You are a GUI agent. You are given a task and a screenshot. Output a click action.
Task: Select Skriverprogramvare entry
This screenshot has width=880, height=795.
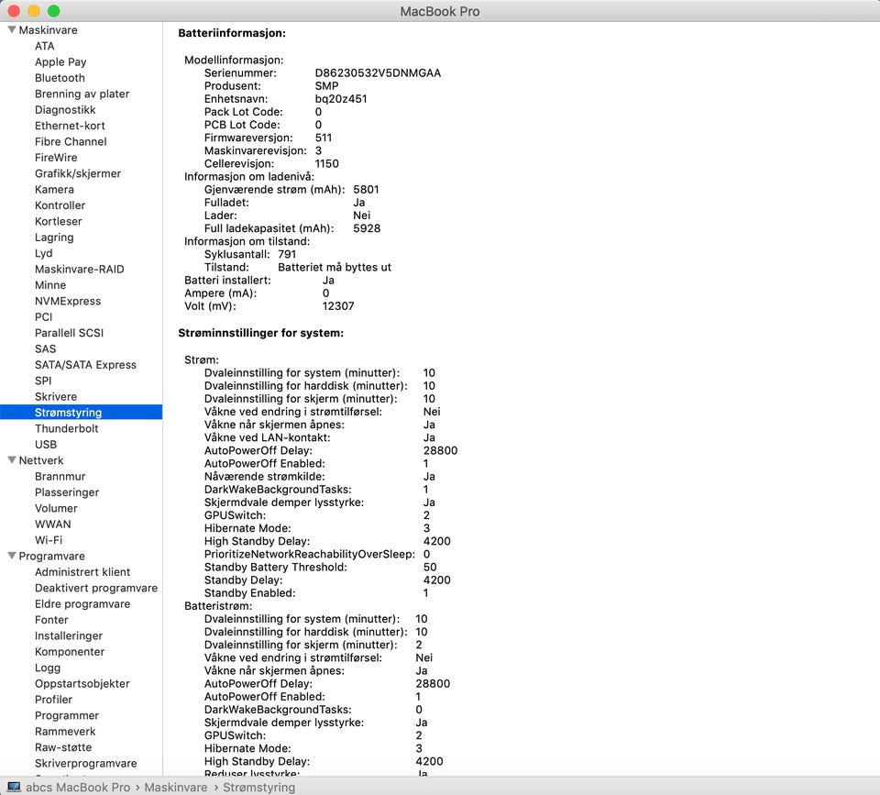click(x=86, y=763)
